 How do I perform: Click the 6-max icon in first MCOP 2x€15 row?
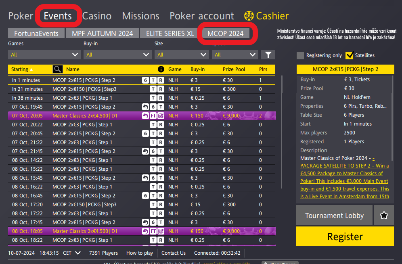point(145,80)
